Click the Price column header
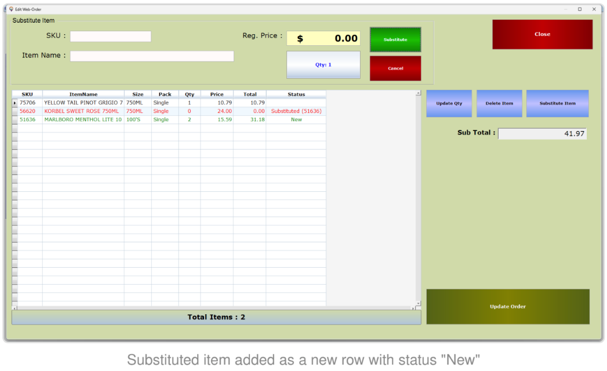607x371 pixels. tap(217, 94)
